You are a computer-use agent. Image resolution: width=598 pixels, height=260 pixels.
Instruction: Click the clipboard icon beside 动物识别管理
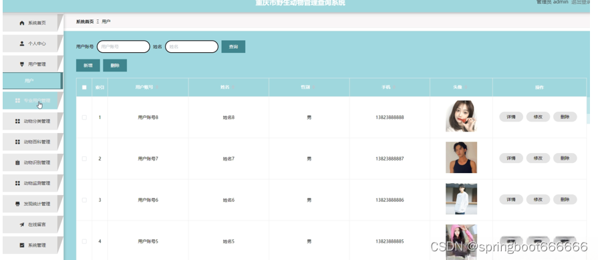[x=17, y=163]
